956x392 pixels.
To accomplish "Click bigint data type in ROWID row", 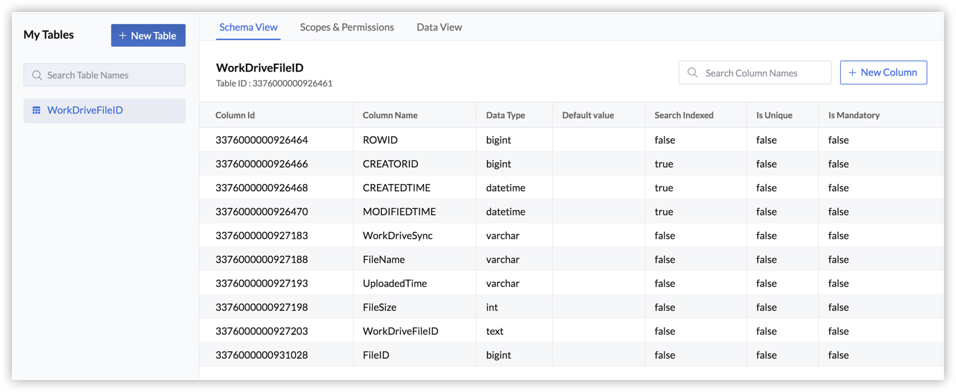I will click(x=499, y=140).
